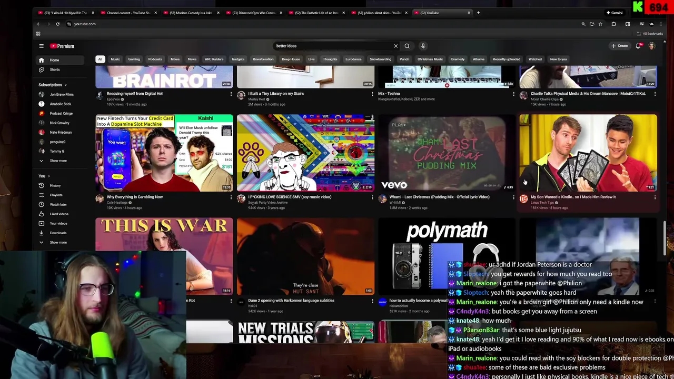
Task: Select the Recently uploaded filter chip
Action: pos(507,59)
